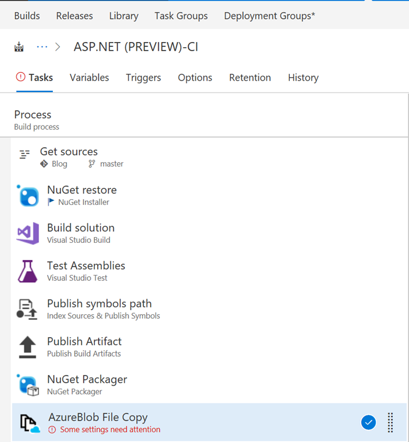Open the History tab

pos(303,78)
